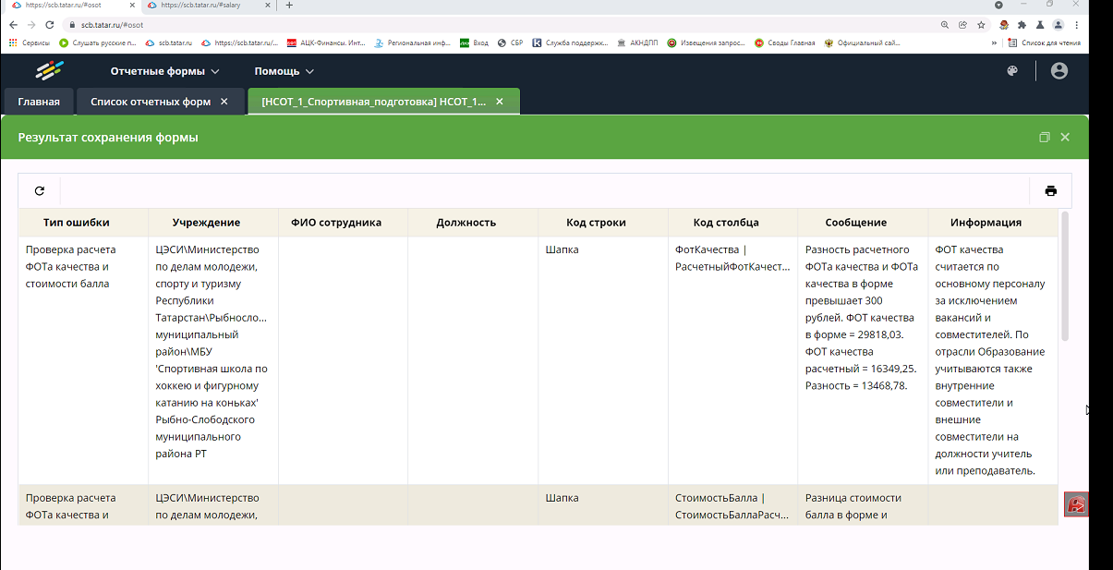Open the Chrome extensions puzzle icon

(x=1022, y=25)
